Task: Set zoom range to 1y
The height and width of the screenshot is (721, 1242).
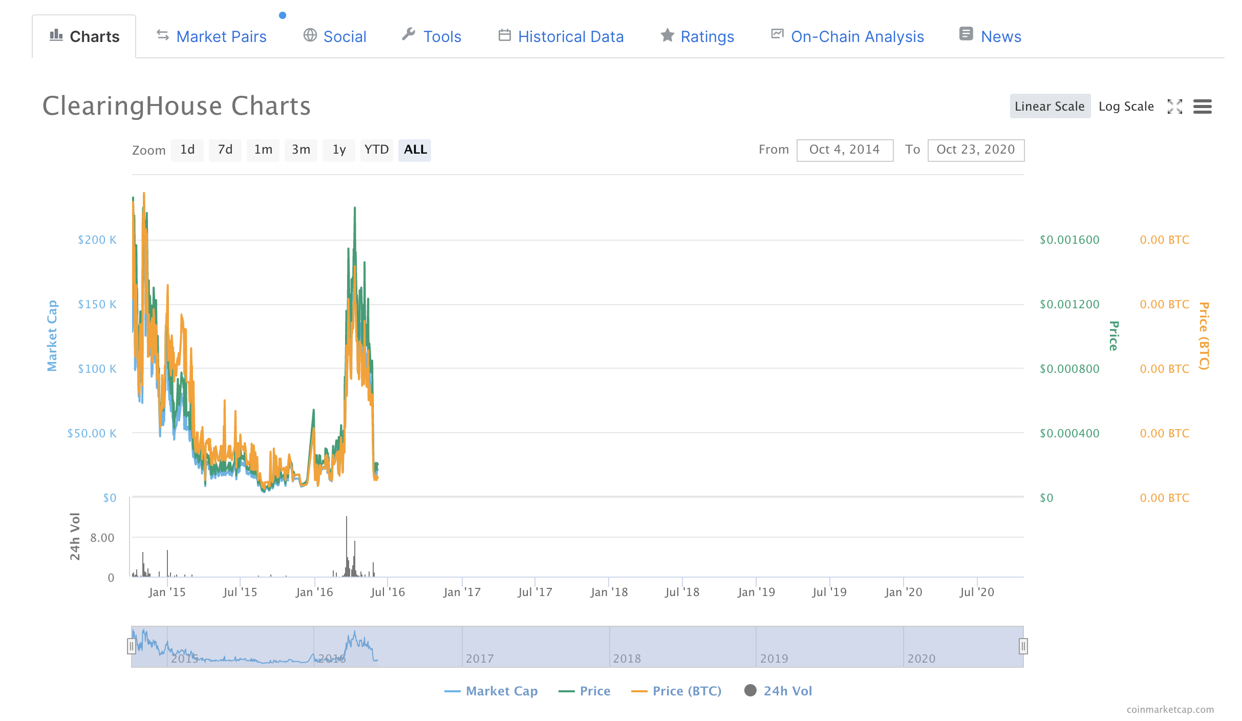Action: tap(339, 150)
